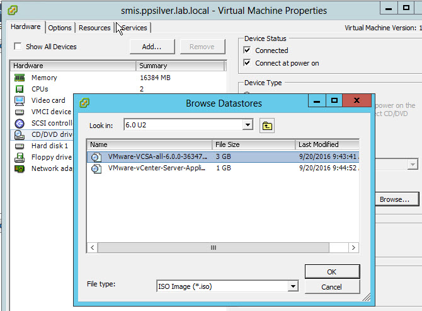This screenshot has height=311, width=422.
Task: Click the Virtual Machine Properties title icon
Action: pyautogui.click(x=13, y=10)
